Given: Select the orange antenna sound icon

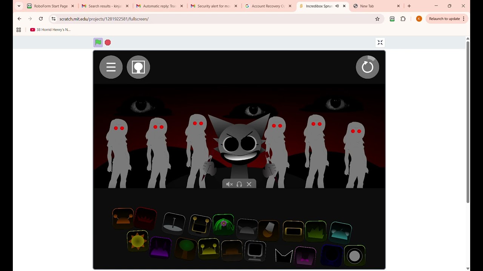Looking at the screenshot, I should 123,218.
